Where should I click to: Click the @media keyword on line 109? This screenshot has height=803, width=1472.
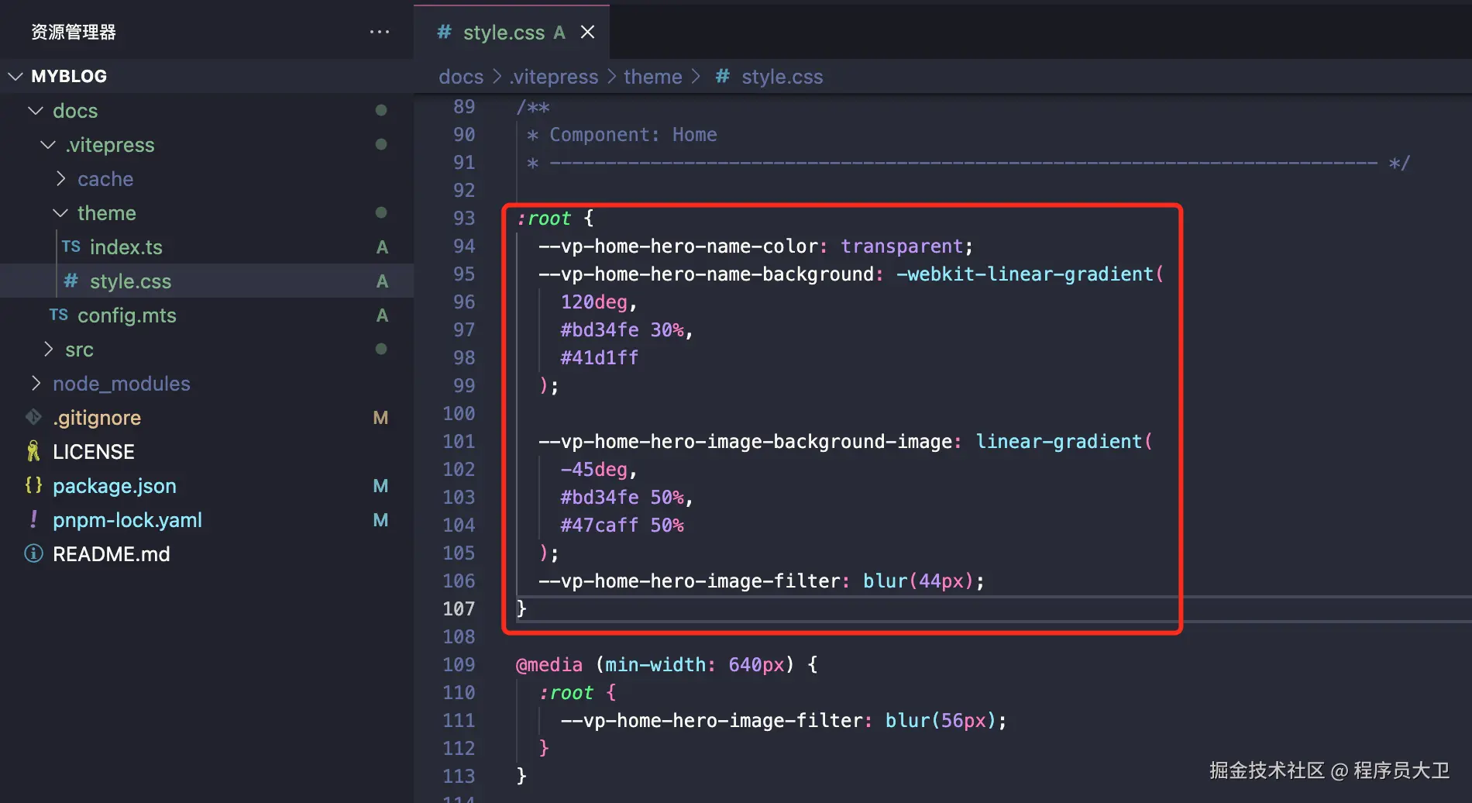pos(549,665)
